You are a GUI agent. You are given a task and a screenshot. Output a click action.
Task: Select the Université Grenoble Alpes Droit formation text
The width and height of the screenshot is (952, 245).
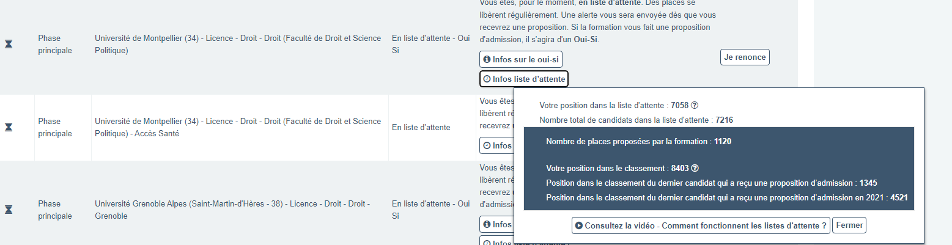pyautogui.click(x=232, y=210)
